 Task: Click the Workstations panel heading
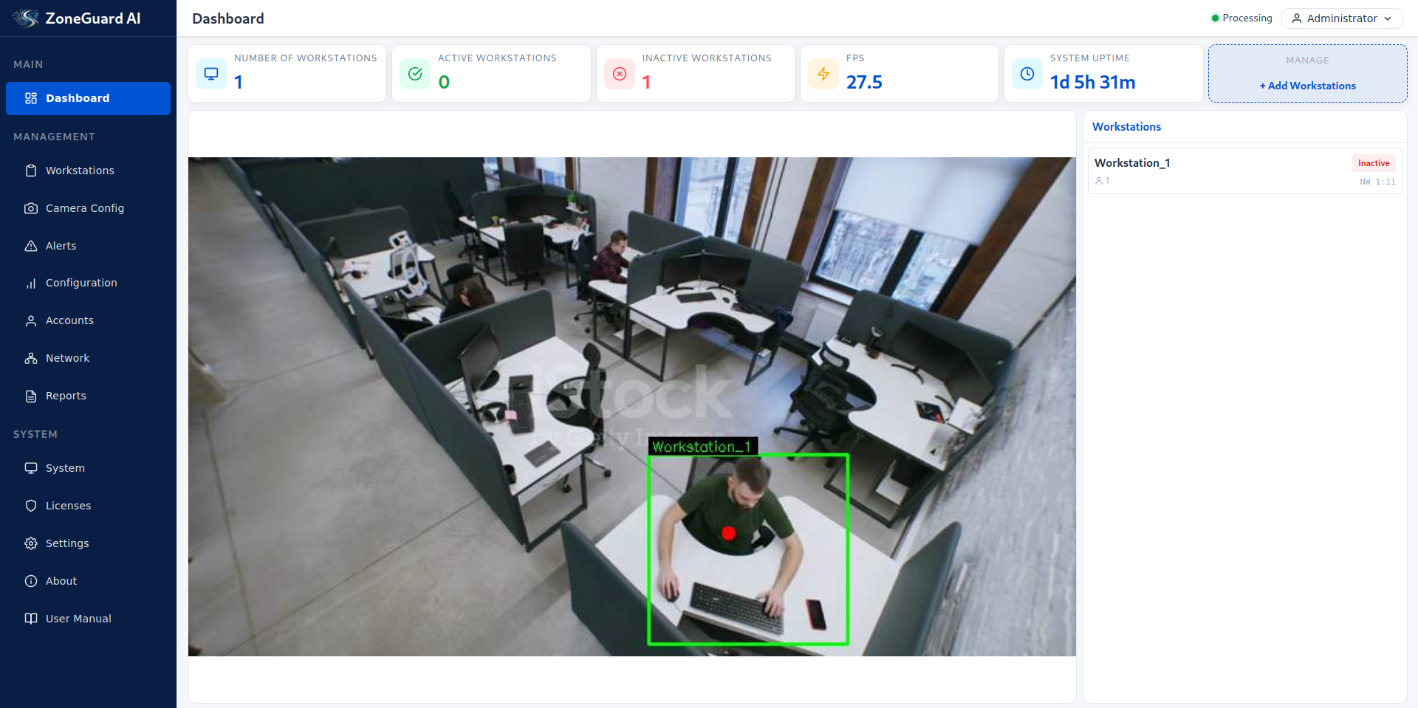1126,127
